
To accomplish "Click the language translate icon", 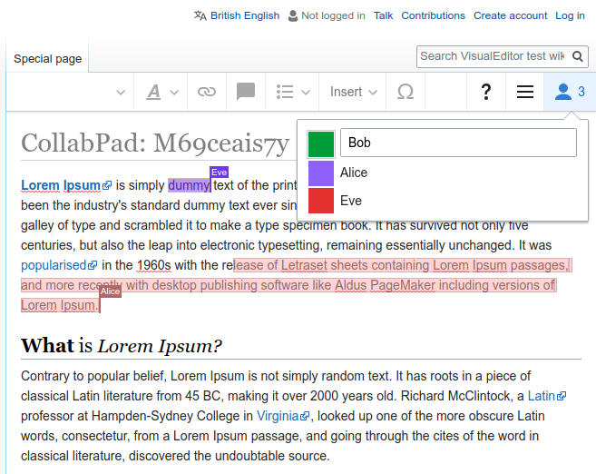I will [200, 15].
